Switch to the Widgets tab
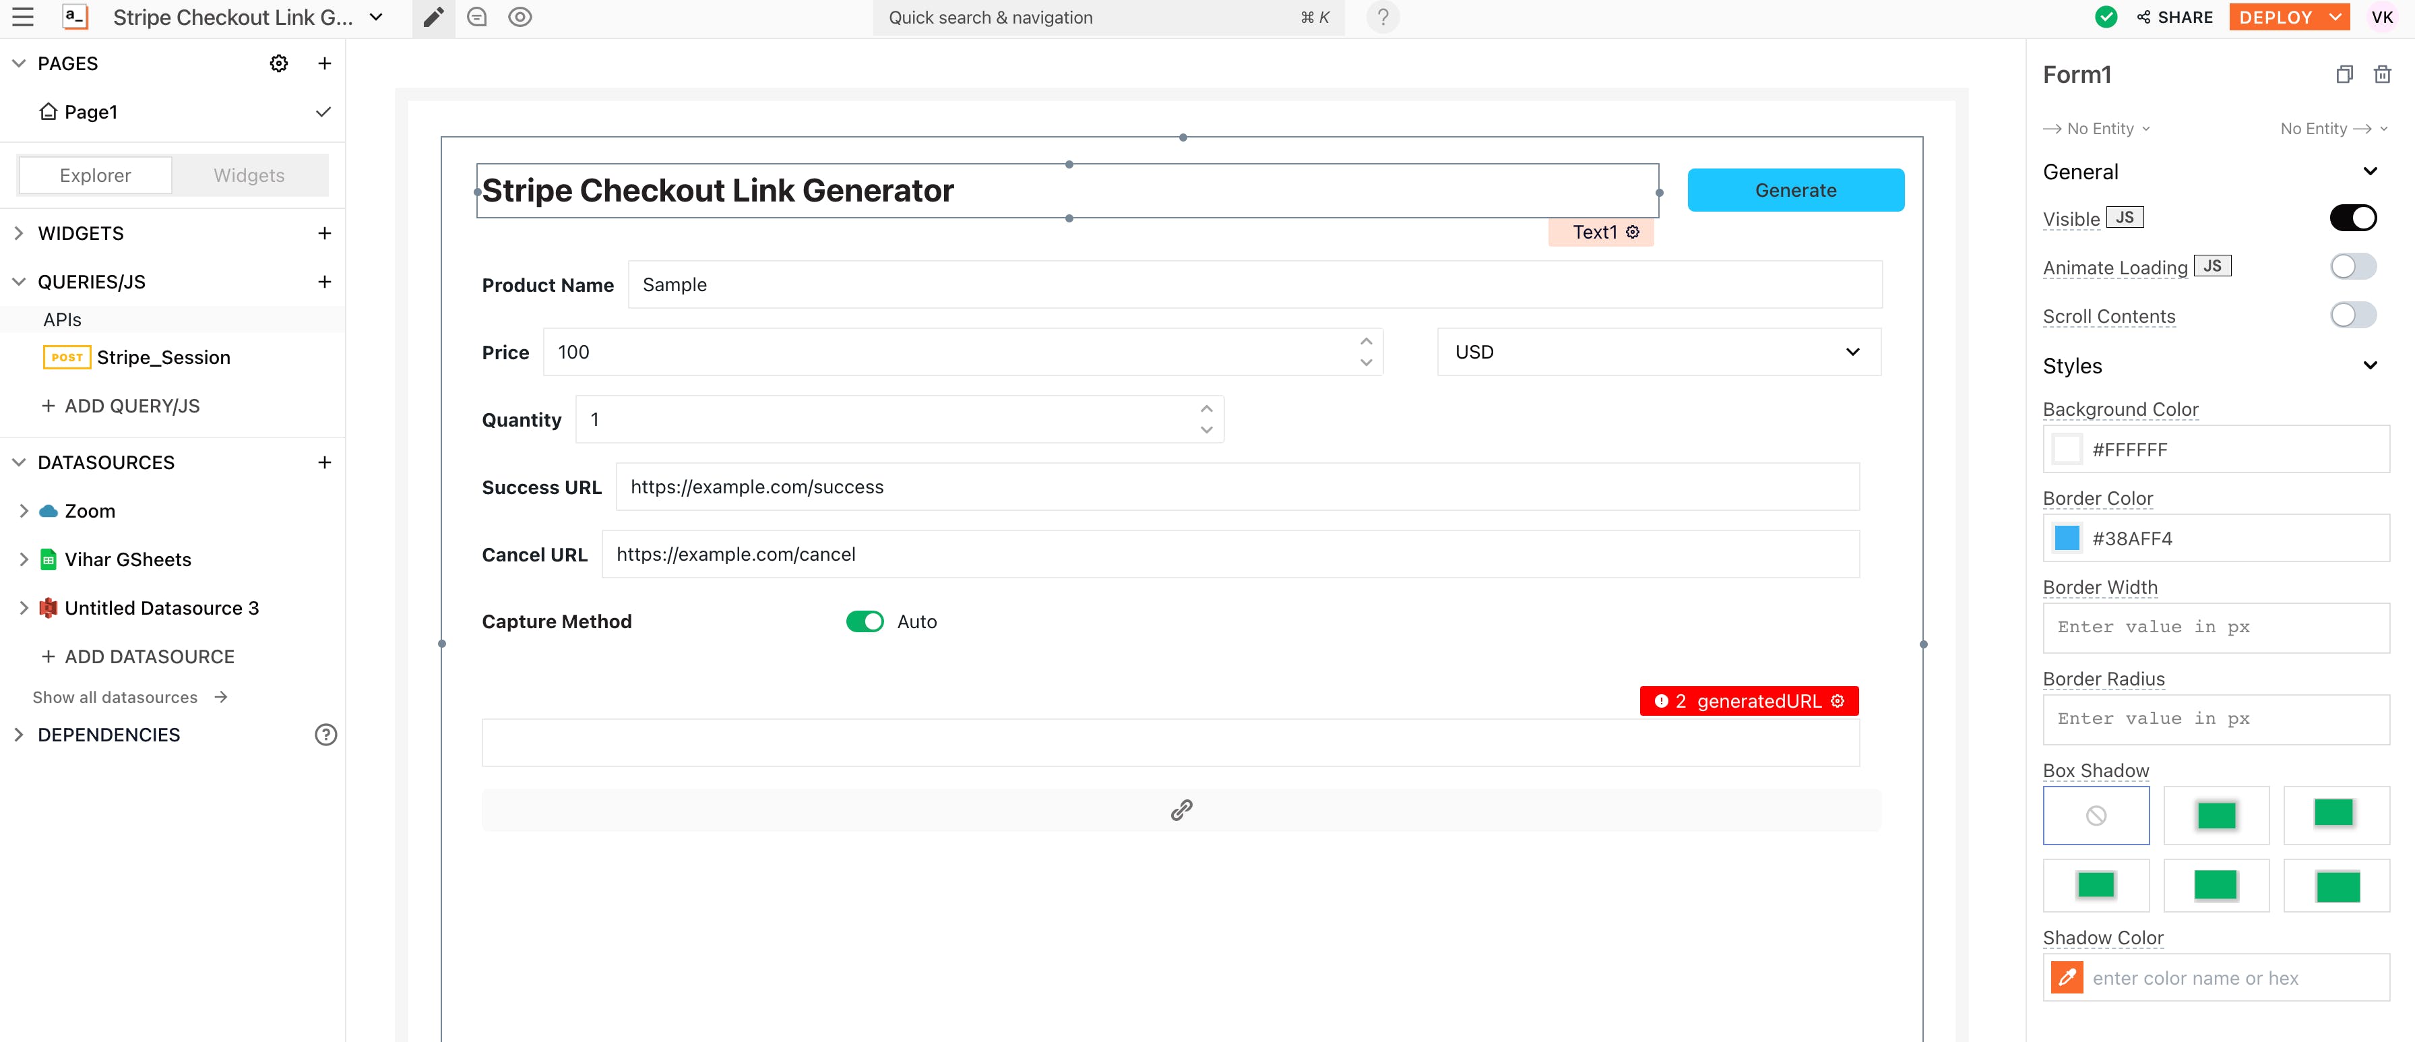 (x=249, y=175)
